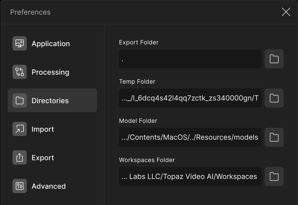This screenshot has height=205, width=298.
Task: Show Export preferences
Action: tap(43, 158)
